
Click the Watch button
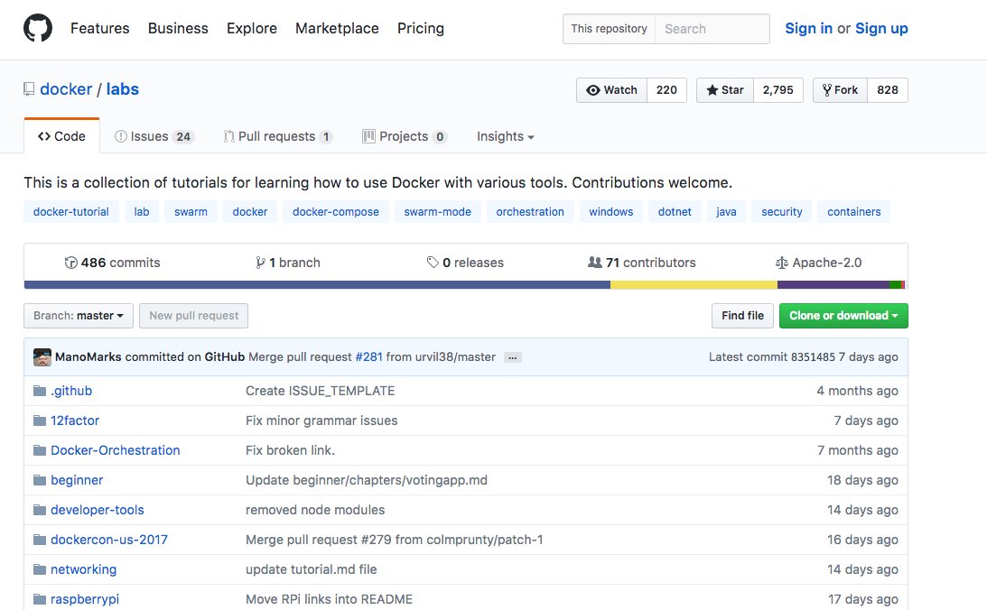612,90
